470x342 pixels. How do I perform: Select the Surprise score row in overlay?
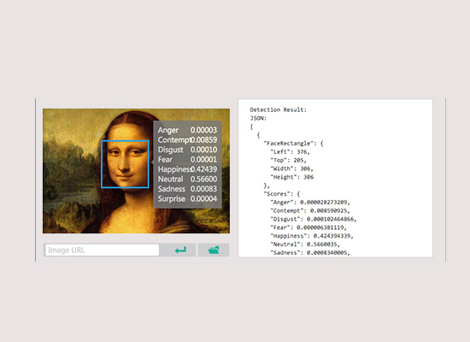(x=187, y=198)
